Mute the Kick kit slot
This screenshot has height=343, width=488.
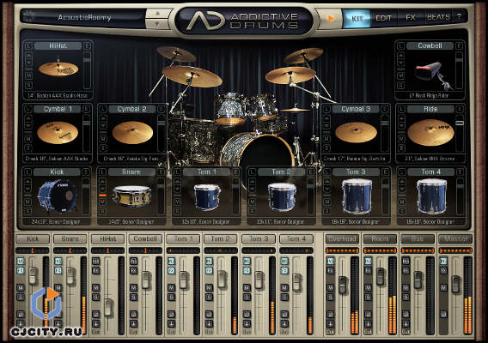(x=28, y=202)
